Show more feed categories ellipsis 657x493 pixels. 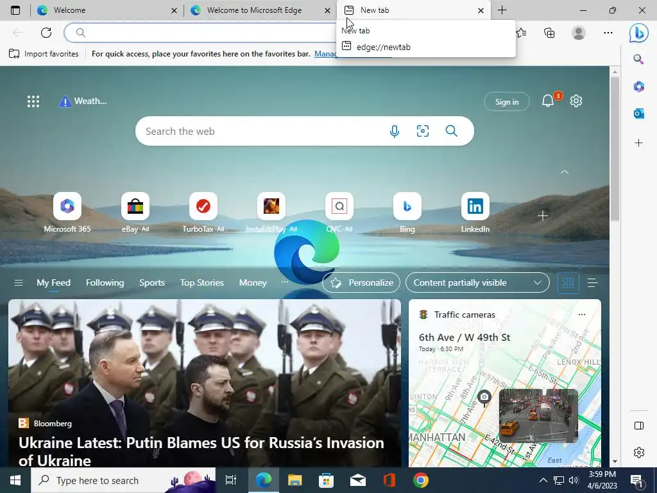click(x=284, y=282)
